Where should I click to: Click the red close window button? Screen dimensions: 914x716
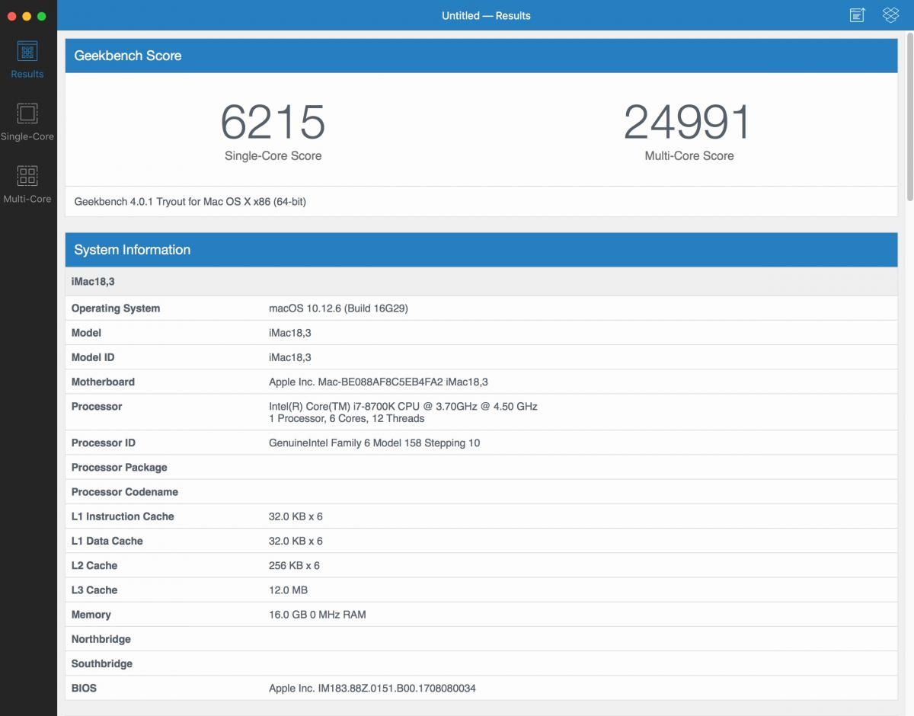tap(12, 16)
